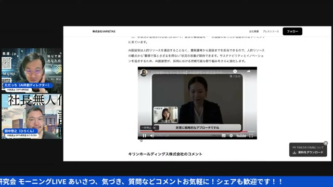Screen dimensions: 333x187
Task: Click the blue モーニングLIVE ticker banner
Action: pyautogui.click(x=166, y=181)
